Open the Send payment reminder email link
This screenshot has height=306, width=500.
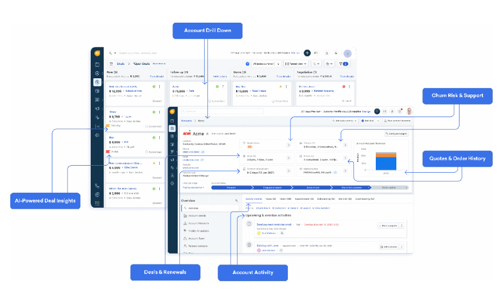274,224
